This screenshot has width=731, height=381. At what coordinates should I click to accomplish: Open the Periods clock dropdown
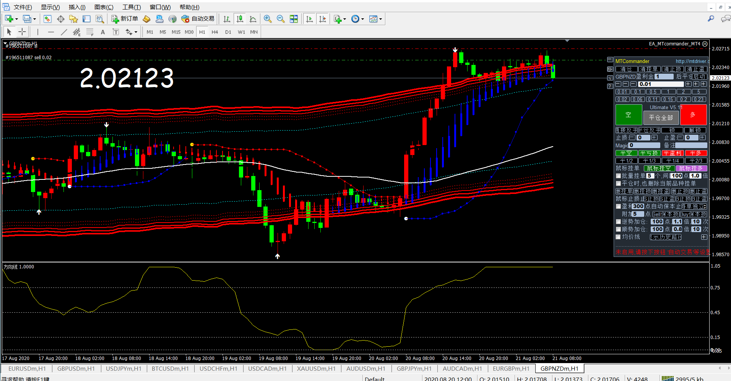click(362, 19)
